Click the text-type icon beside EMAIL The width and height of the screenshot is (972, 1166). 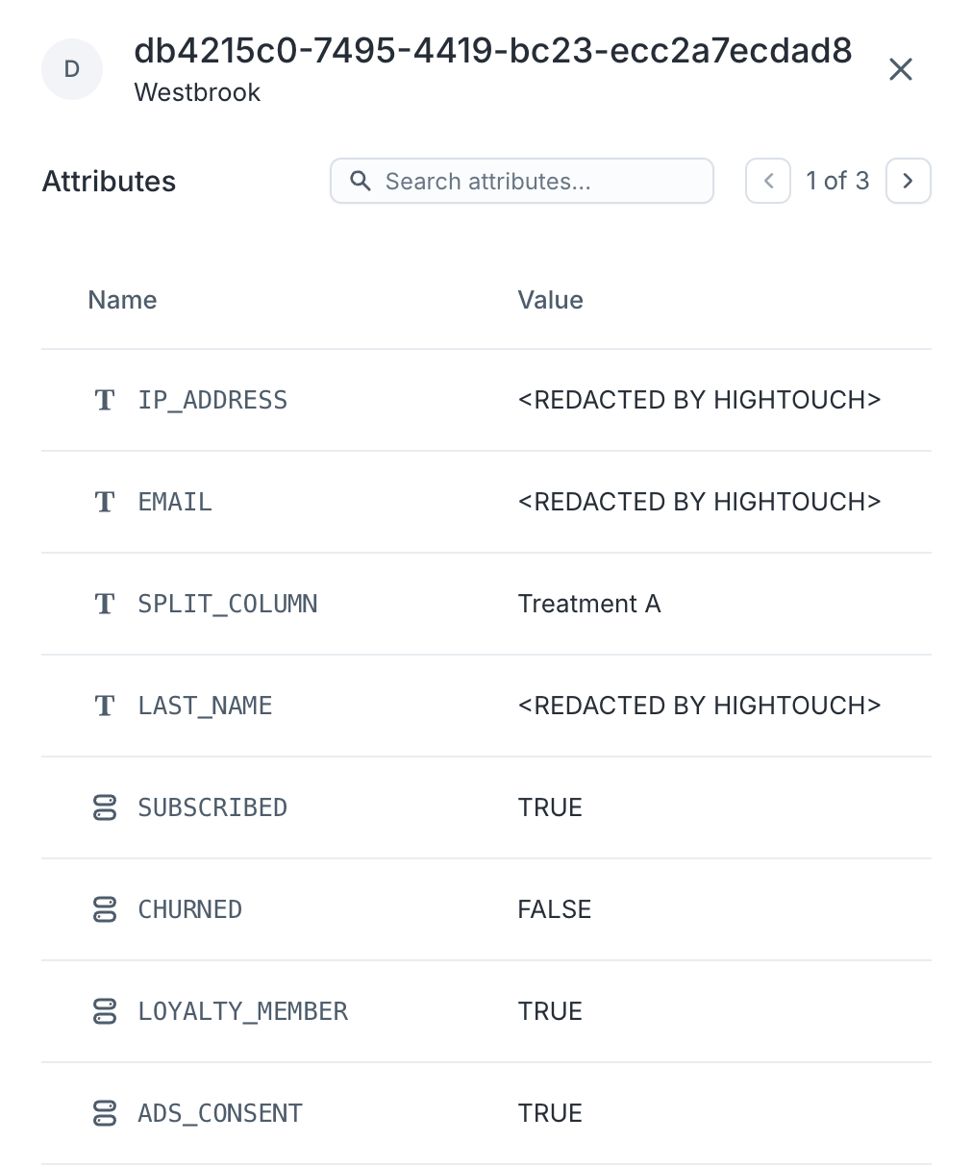105,502
